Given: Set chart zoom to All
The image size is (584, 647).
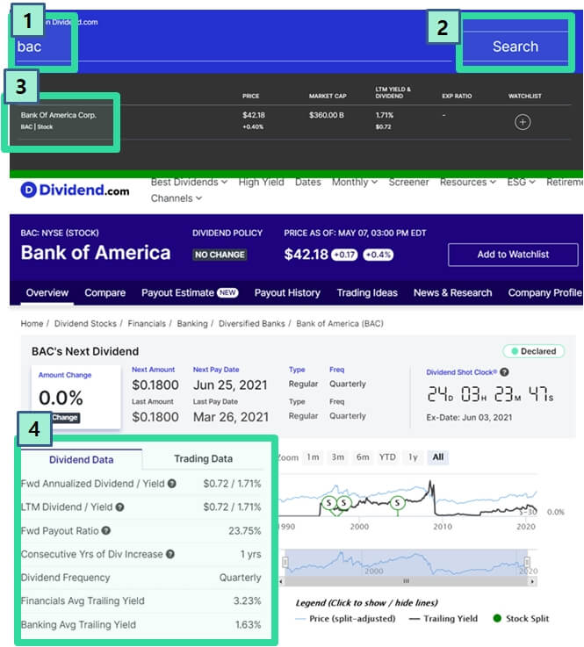Looking at the screenshot, I should pos(438,457).
